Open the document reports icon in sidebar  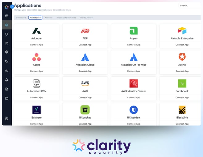pos(6,89)
